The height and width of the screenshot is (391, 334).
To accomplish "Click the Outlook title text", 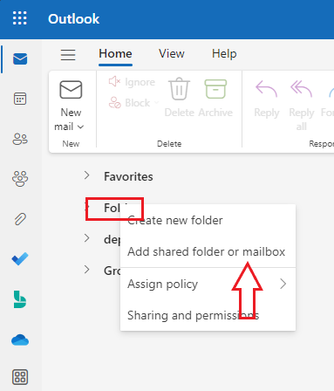I will click(x=73, y=19).
